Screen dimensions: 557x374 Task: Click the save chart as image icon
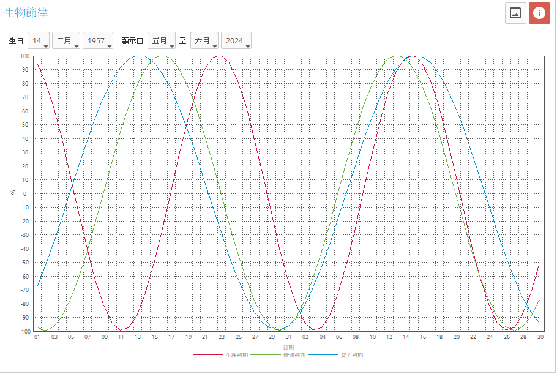pyautogui.click(x=515, y=13)
